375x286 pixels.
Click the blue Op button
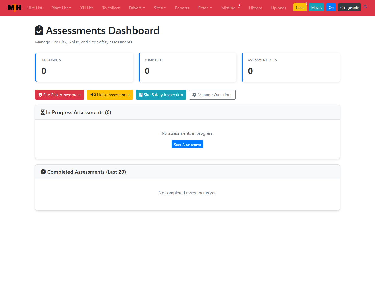pyautogui.click(x=331, y=8)
